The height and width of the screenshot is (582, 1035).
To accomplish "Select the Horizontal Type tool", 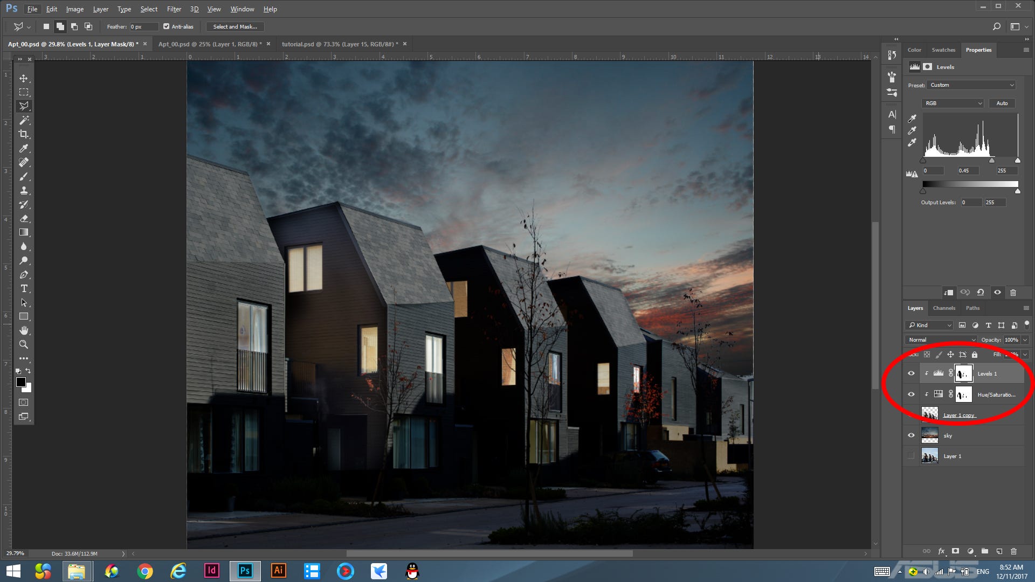I will click(x=24, y=289).
